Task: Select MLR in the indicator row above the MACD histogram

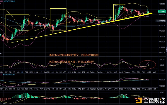Action: 154,89
